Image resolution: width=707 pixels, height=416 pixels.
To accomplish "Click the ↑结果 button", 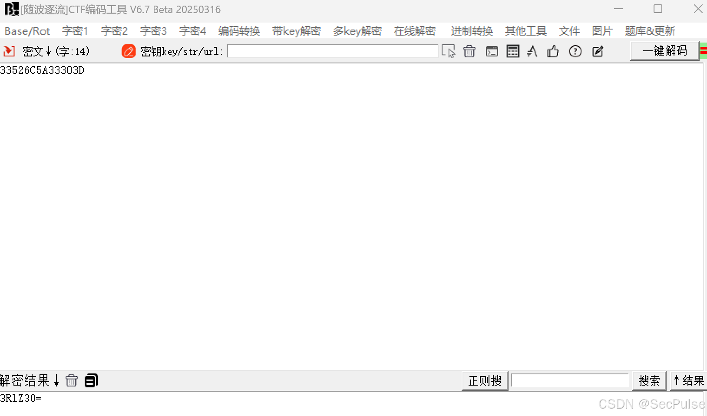I will coord(689,381).
